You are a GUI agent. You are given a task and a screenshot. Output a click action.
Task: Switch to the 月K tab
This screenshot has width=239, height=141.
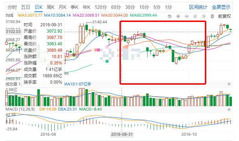(63, 7)
